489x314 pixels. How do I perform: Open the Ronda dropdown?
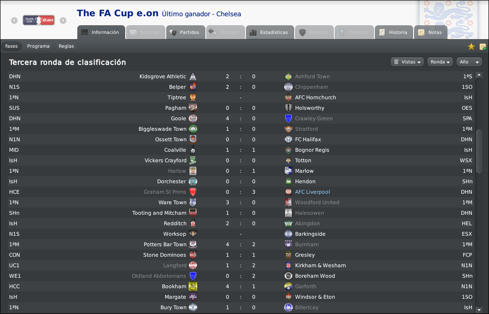tap(440, 62)
